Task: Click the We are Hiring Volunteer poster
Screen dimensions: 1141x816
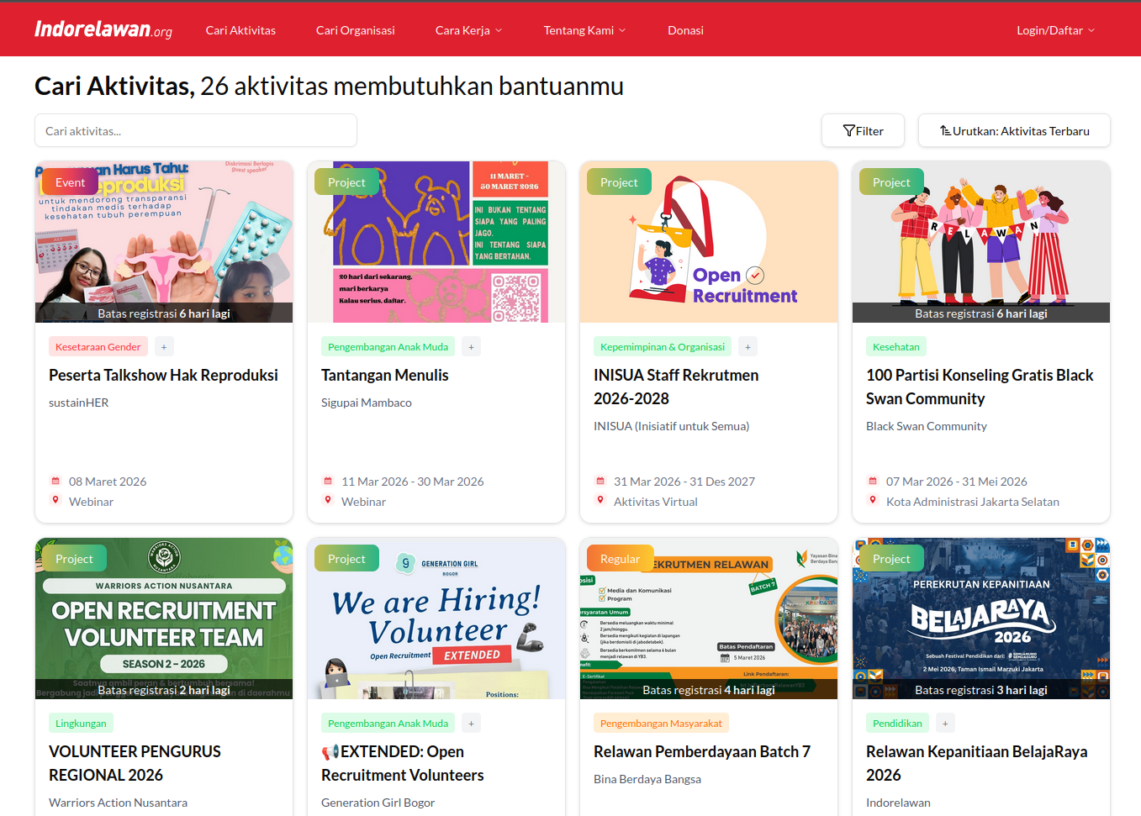Action: [436, 619]
